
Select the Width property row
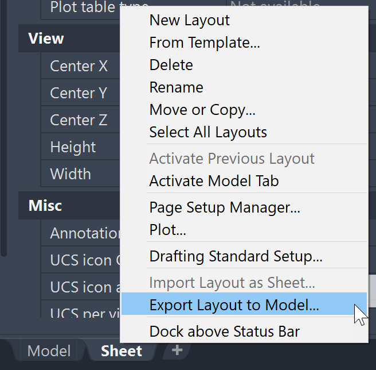point(70,174)
